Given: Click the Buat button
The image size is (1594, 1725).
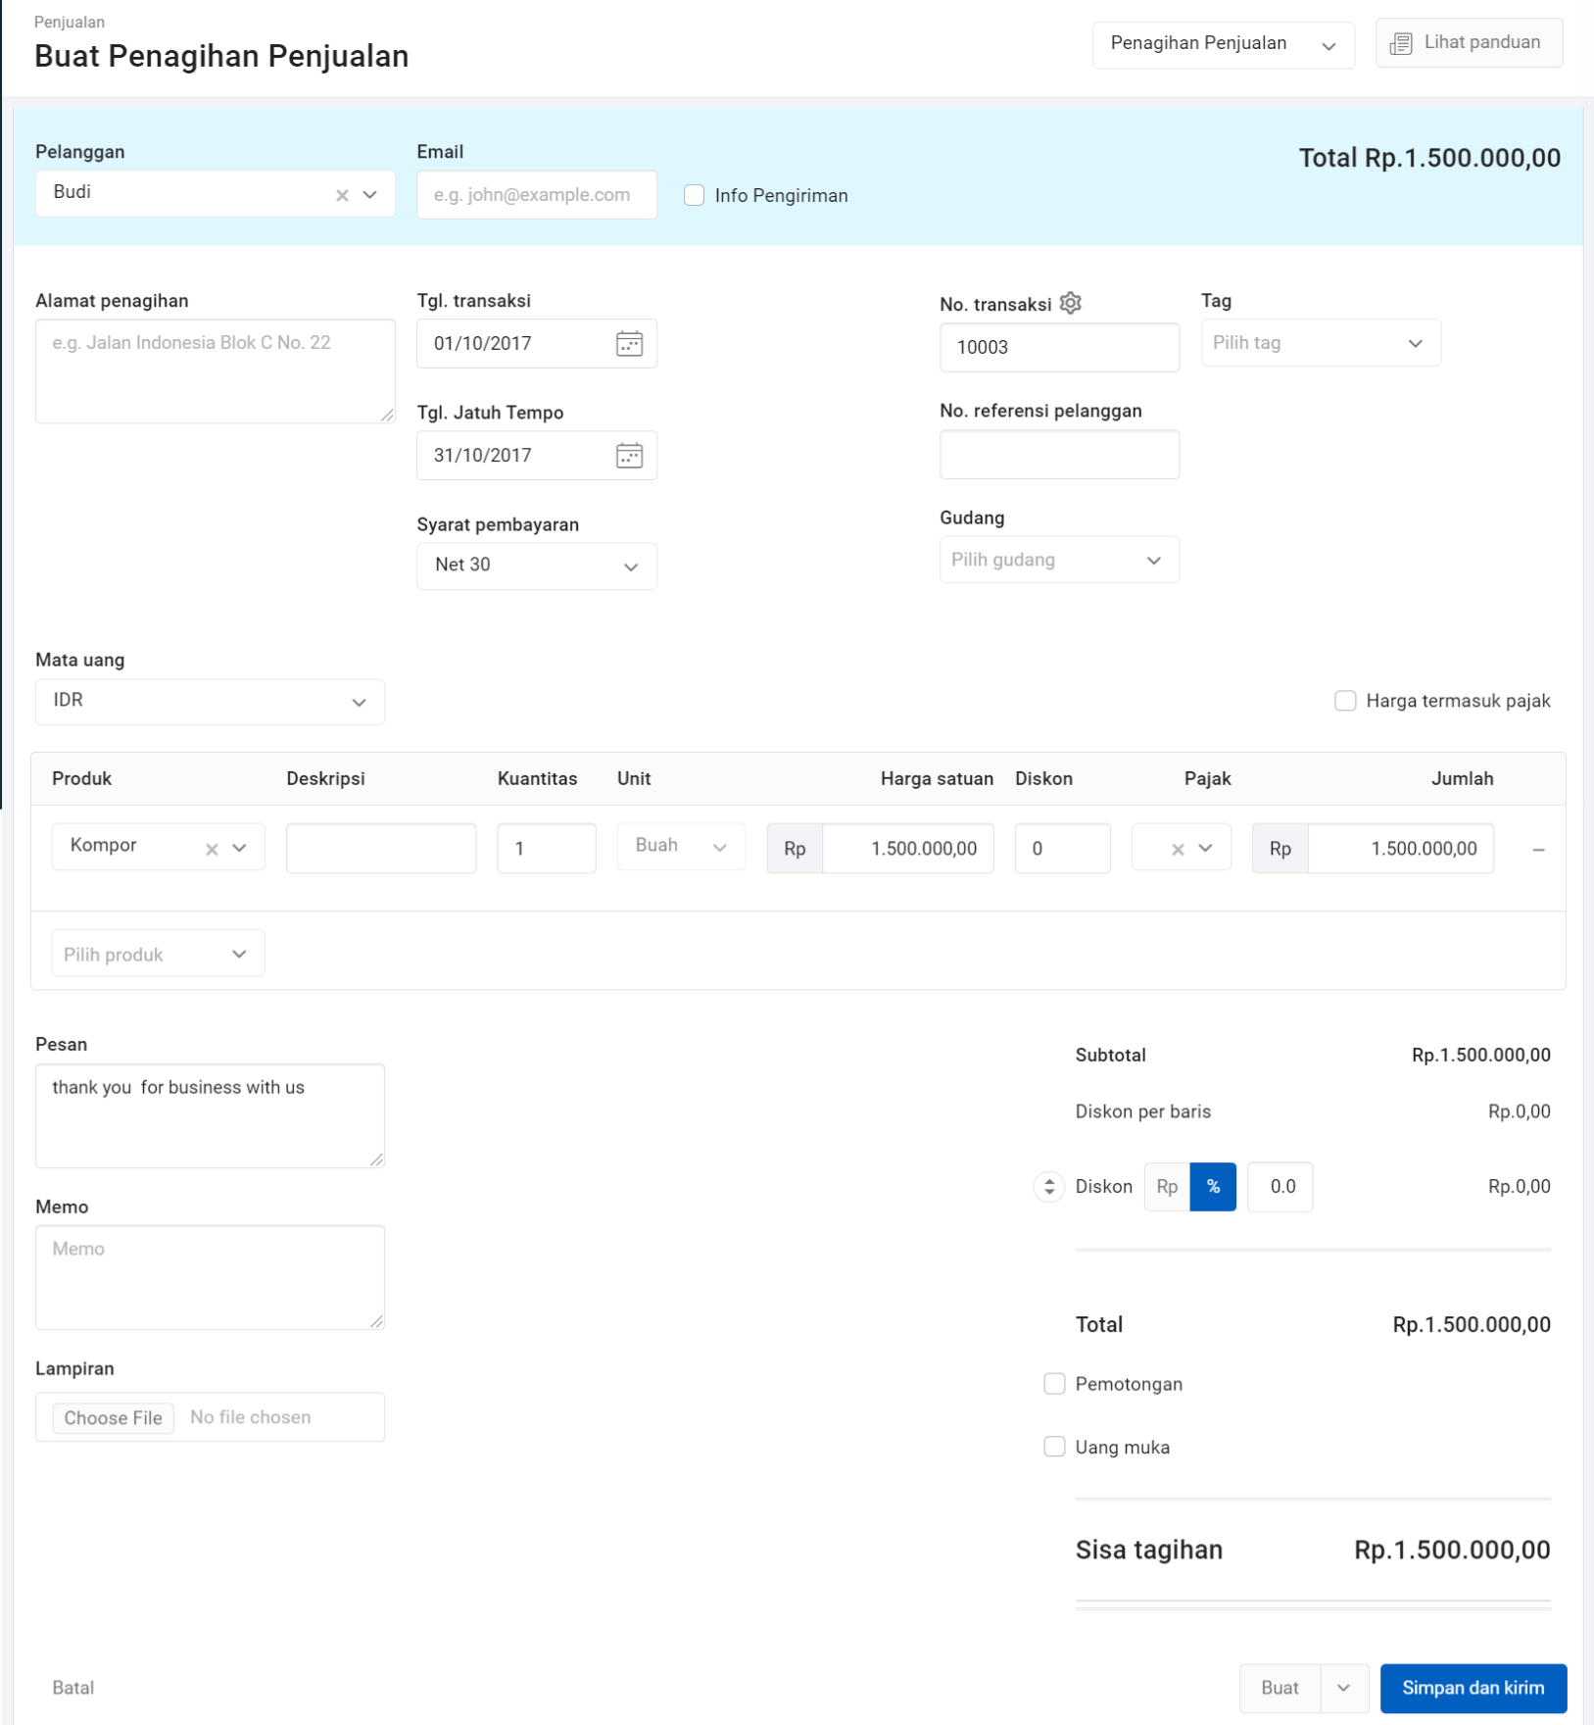Looking at the screenshot, I should [x=1280, y=1688].
